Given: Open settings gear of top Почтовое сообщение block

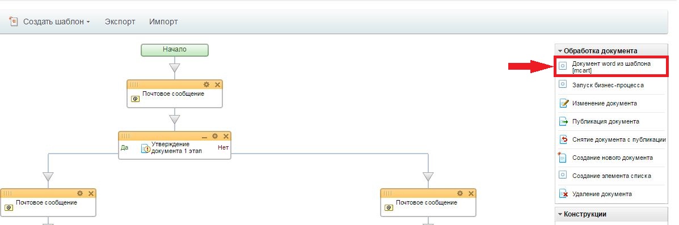Looking at the screenshot, I should tap(206, 84).
